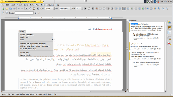Screen dimensions: 173x97
Task: Open a file using the folder icon
Action: (x=7, y=9)
